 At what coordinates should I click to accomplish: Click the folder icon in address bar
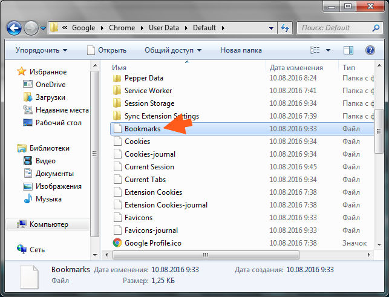click(54, 28)
